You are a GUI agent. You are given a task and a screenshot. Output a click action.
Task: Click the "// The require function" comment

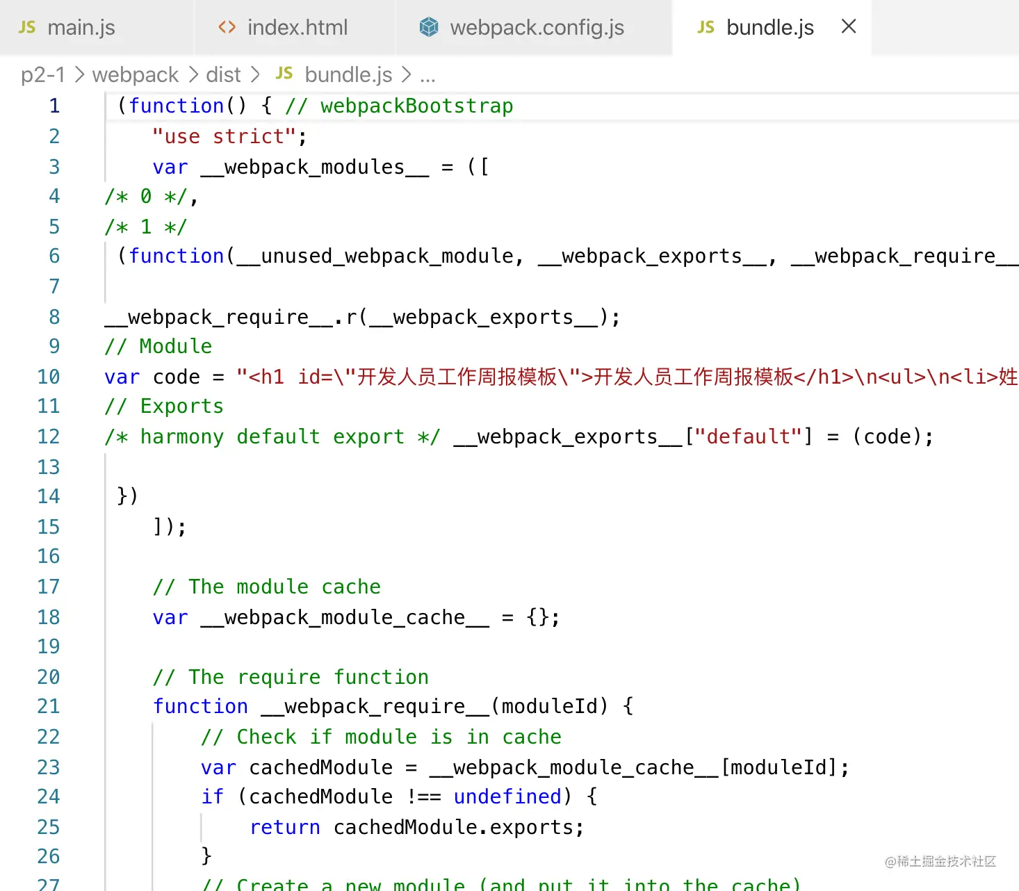[291, 677]
